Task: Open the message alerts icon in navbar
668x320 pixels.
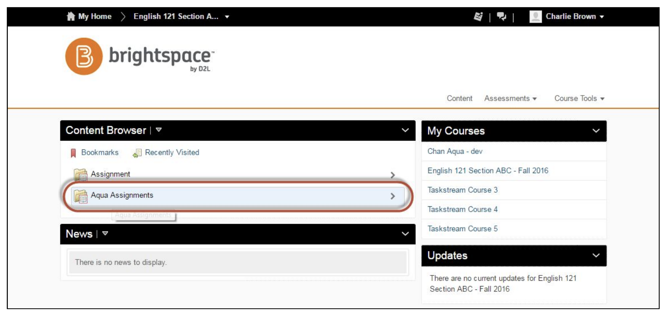Action: 478,16
